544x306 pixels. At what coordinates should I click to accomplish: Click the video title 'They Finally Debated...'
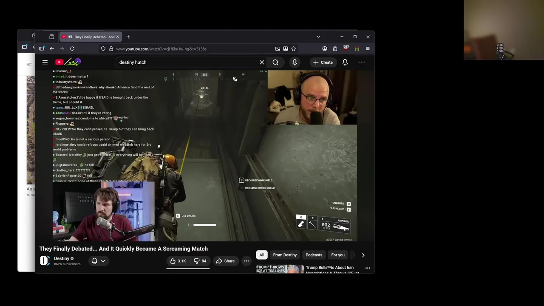(124, 249)
